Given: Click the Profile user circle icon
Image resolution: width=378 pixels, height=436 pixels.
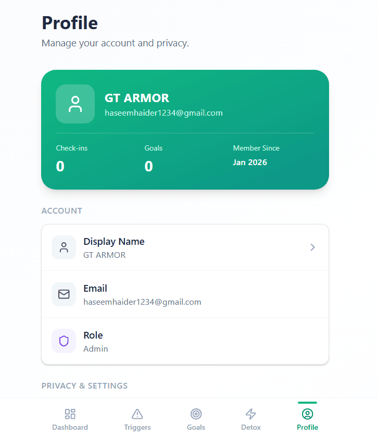Looking at the screenshot, I should click(307, 414).
